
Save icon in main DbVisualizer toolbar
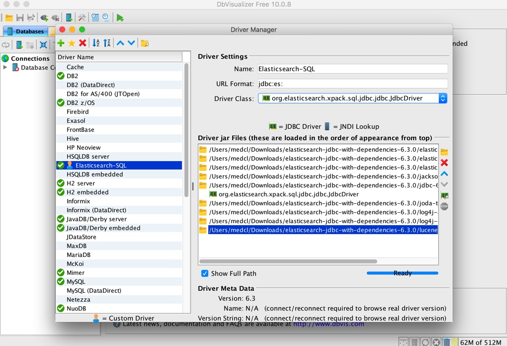(x=20, y=18)
